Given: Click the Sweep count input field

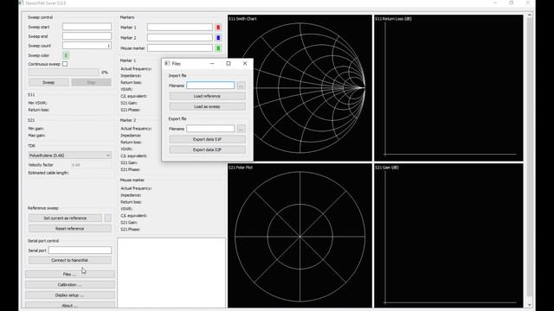Looking at the screenshot, I should (87, 46).
